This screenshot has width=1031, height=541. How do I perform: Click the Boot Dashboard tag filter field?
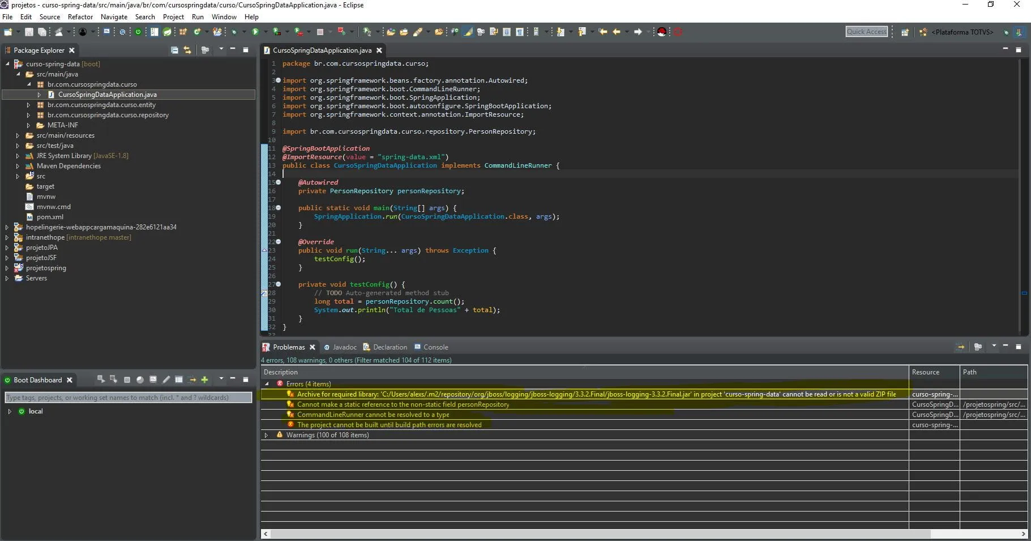pyautogui.click(x=128, y=398)
